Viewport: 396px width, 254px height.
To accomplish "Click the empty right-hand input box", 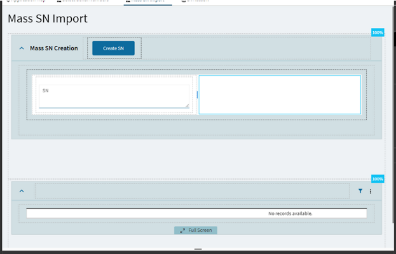I will (280, 95).
